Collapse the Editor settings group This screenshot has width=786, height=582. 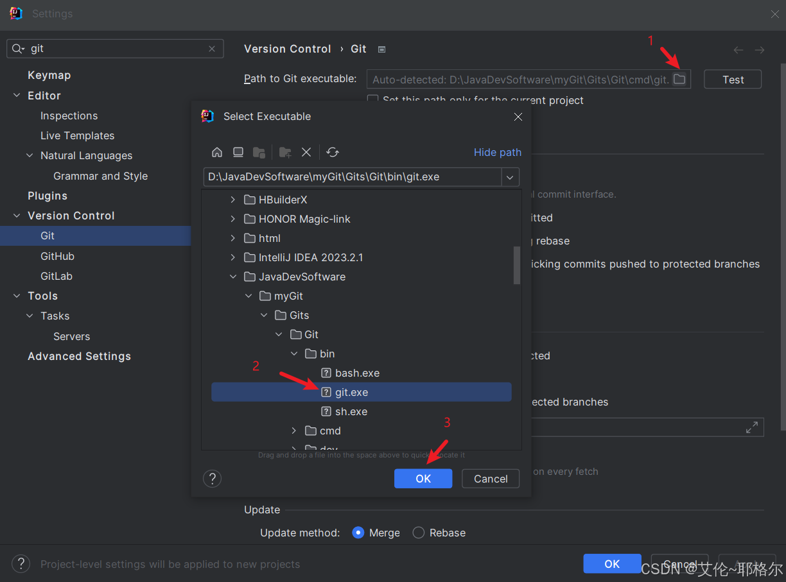click(x=17, y=96)
